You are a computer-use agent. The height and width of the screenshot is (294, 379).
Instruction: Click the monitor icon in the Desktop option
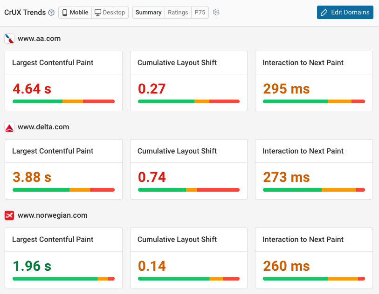point(98,13)
